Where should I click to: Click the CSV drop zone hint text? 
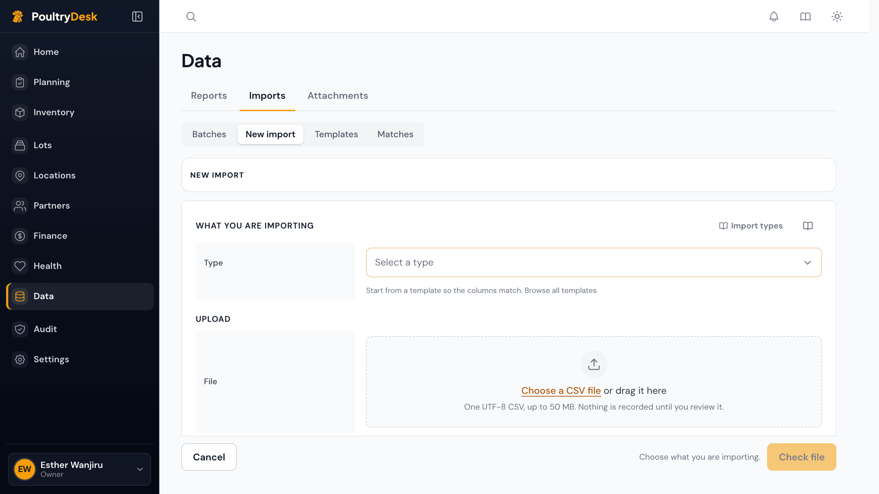[594, 407]
